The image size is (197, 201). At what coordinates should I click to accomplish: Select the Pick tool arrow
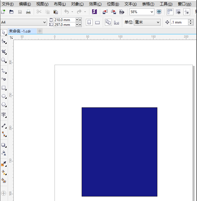coord(4,33)
